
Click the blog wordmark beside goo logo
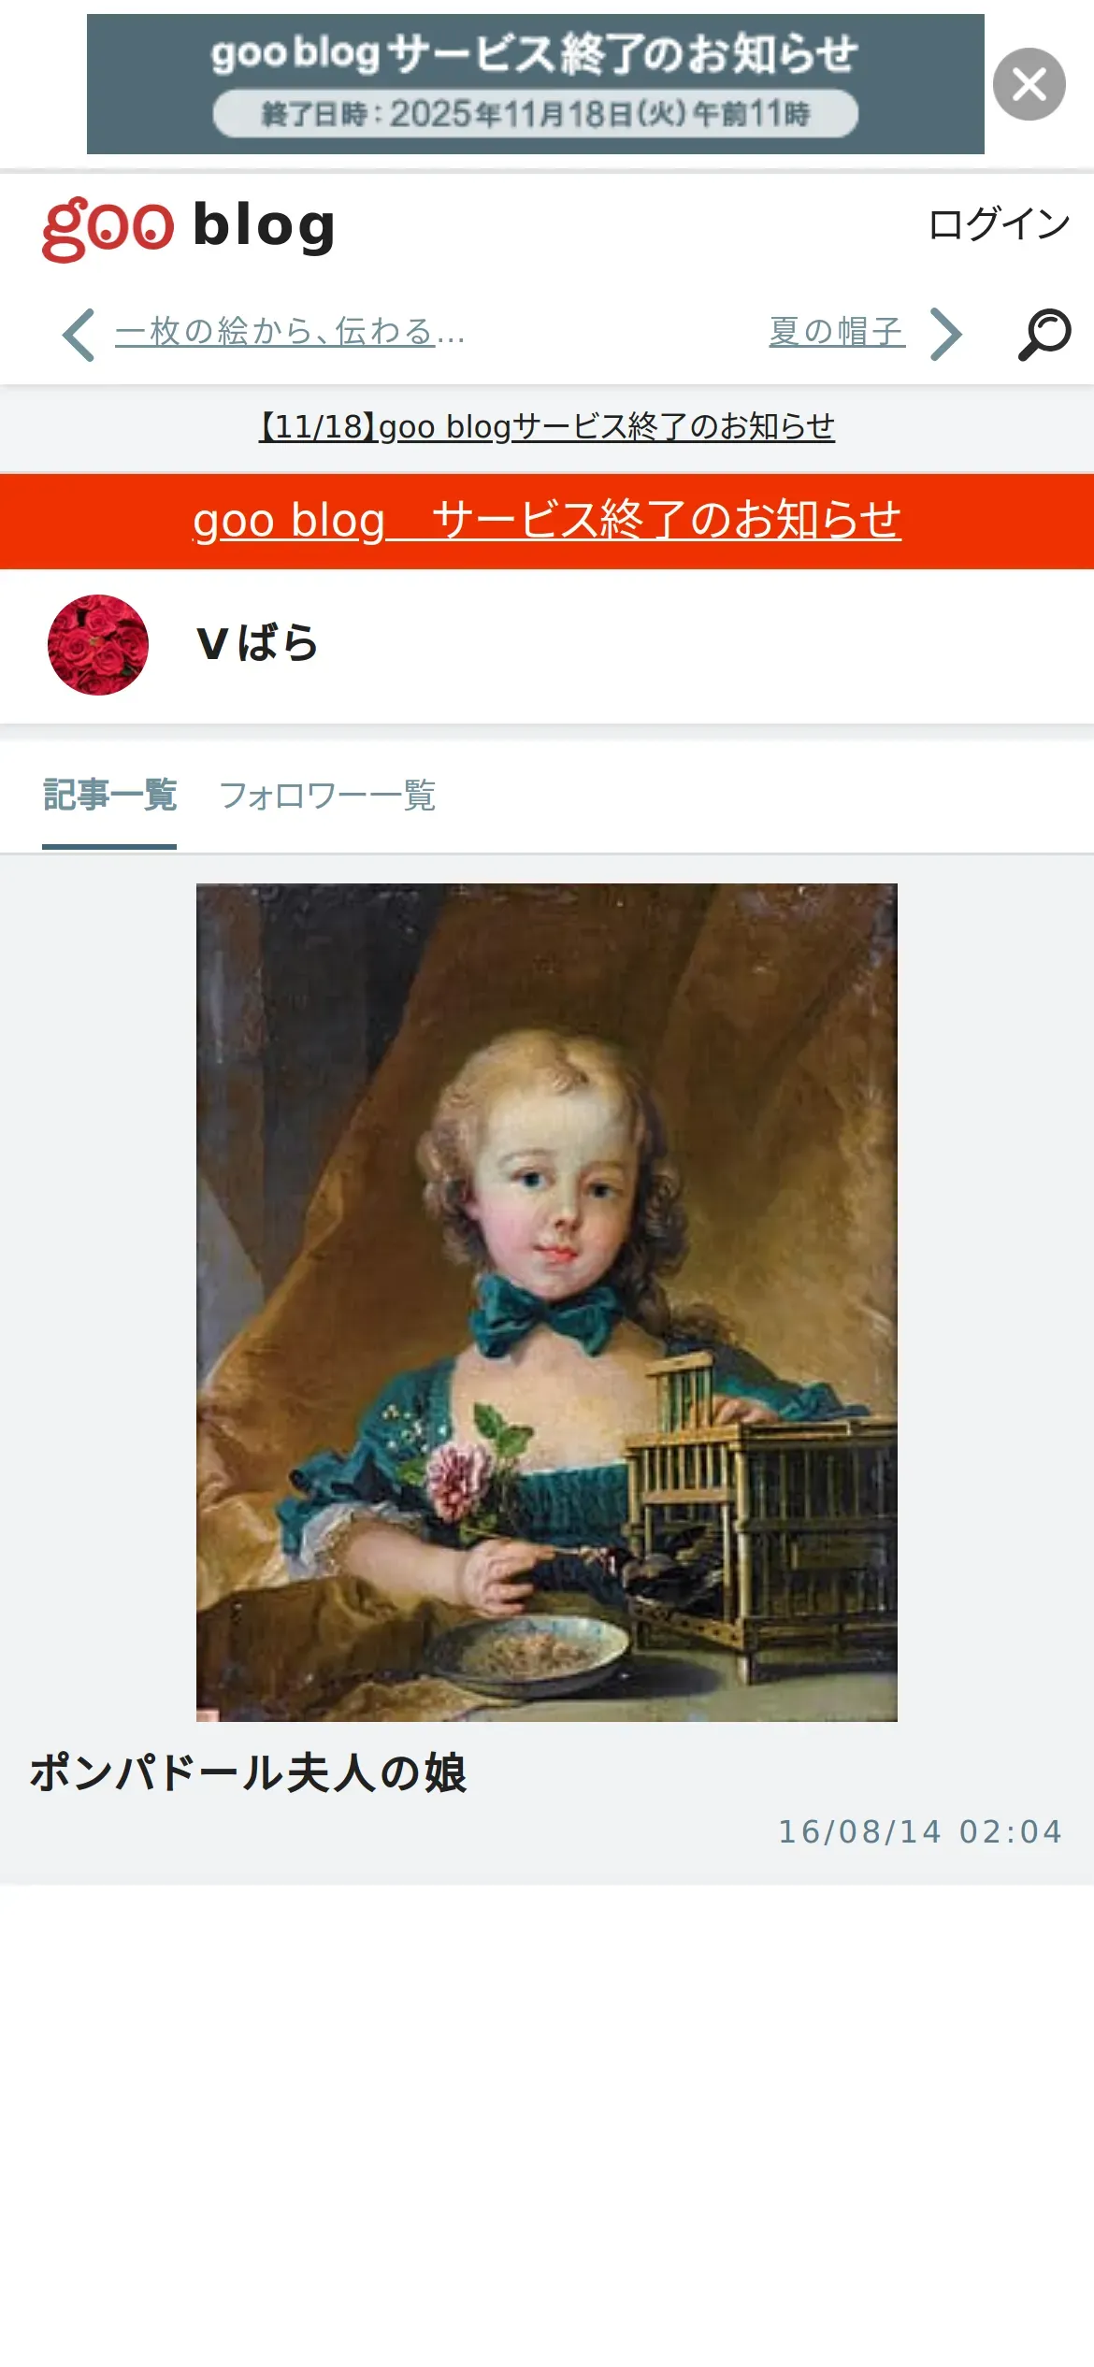click(265, 226)
